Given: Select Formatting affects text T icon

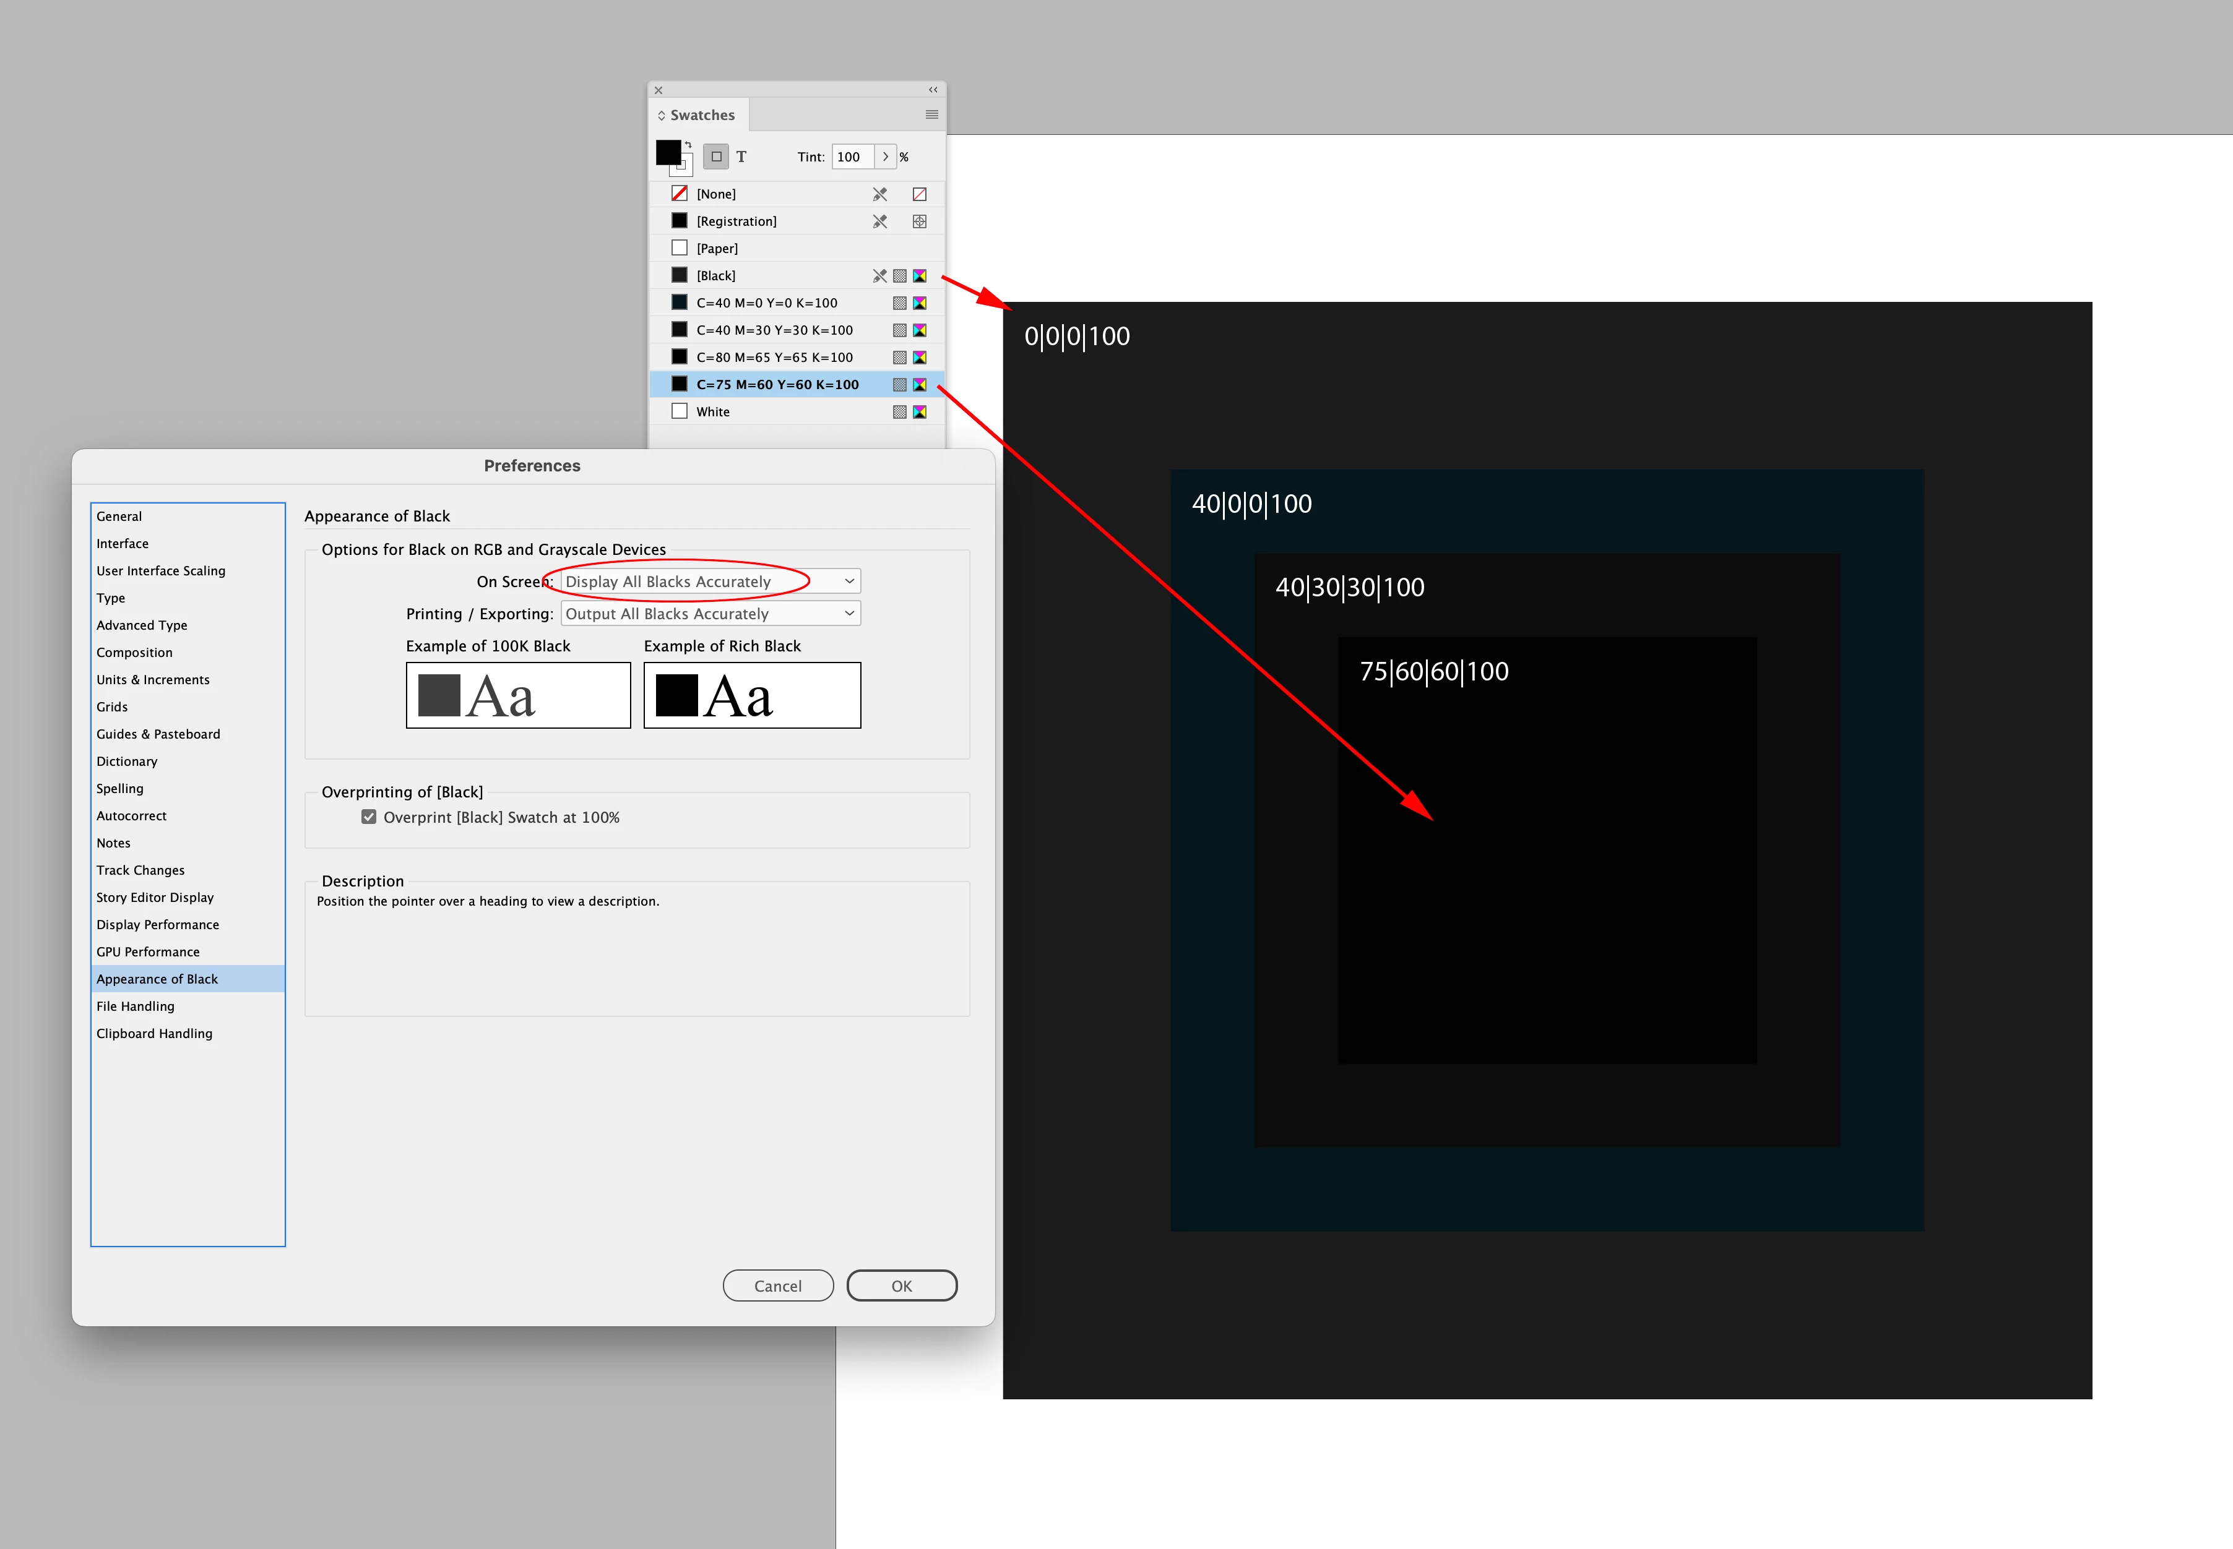Looking at the screenshot, I should point(741,157).
